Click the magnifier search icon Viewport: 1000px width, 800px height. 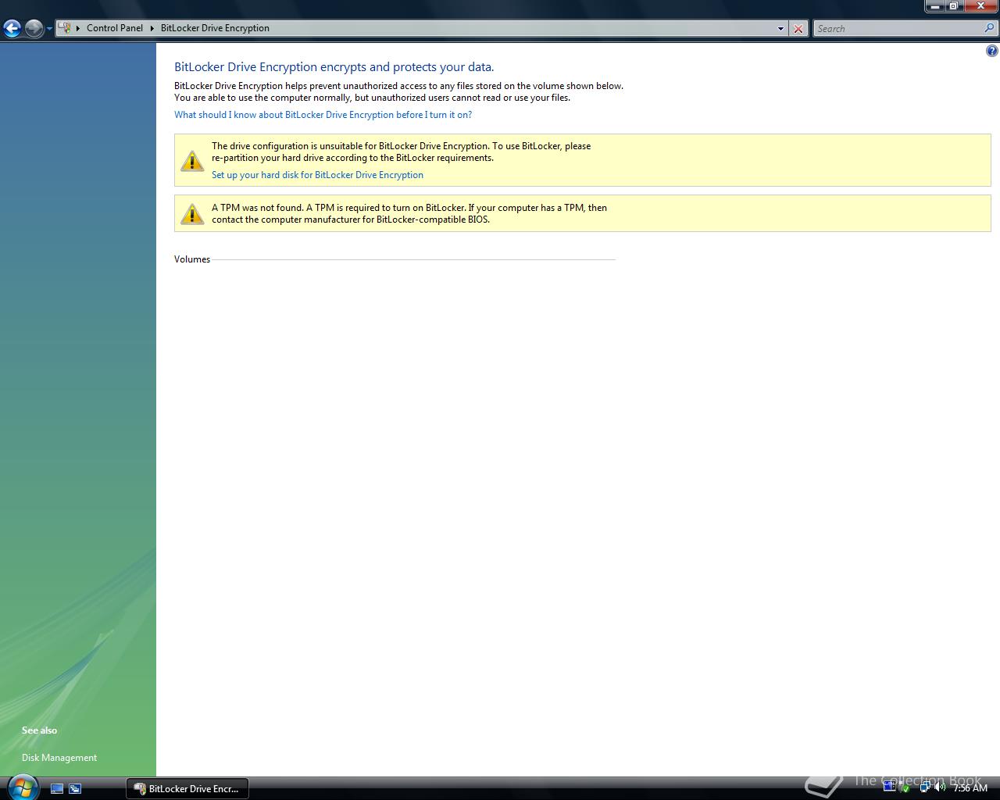click(x=991, y=28)
